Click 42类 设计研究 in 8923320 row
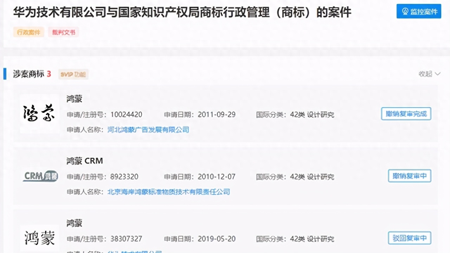450x253 pixels. (312, 177)
